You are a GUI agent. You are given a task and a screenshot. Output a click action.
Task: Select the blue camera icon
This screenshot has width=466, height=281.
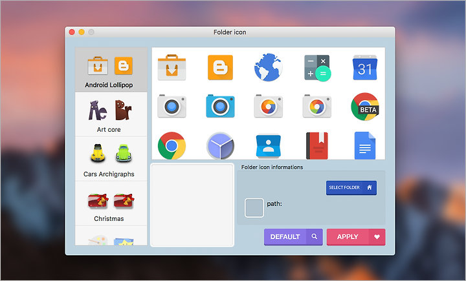coord(220,106)
